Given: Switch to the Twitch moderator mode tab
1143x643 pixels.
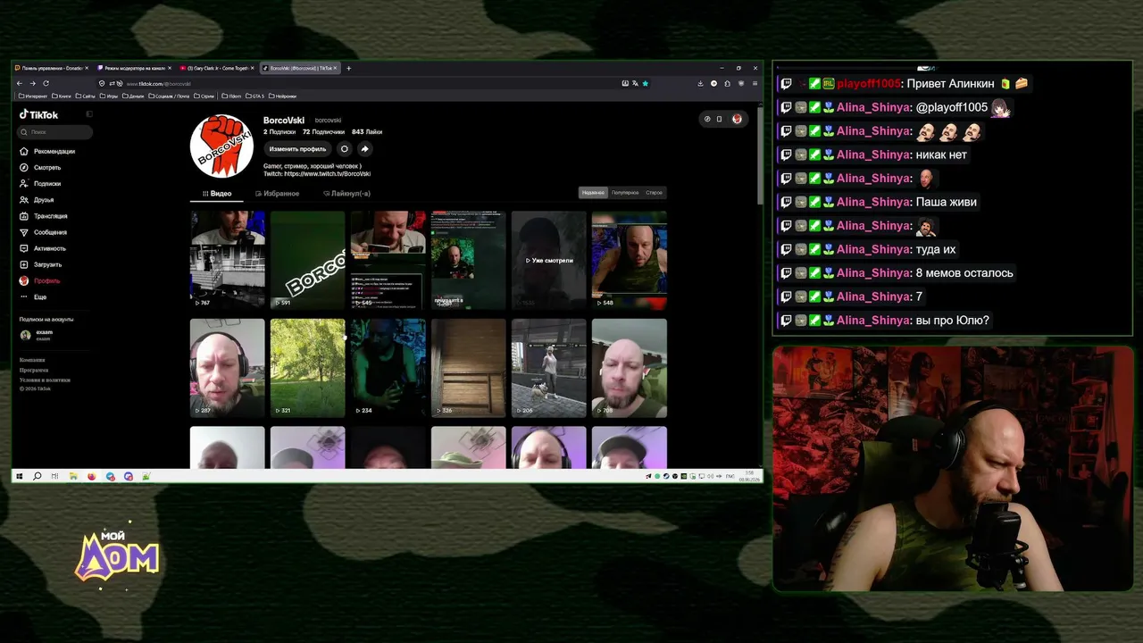Looking at the screenshot, I should tap(134, 68).
